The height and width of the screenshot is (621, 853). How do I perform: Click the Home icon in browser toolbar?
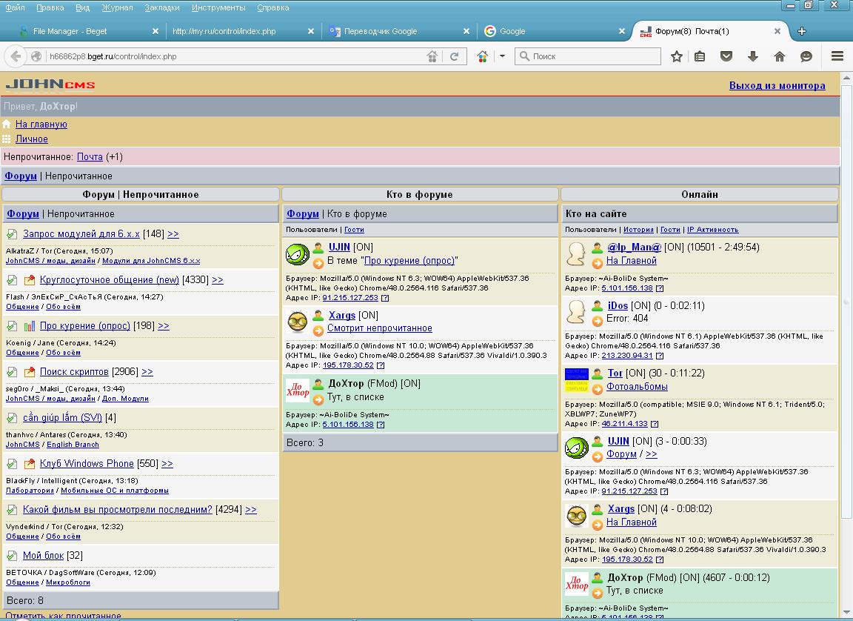(x=780, y=56)
